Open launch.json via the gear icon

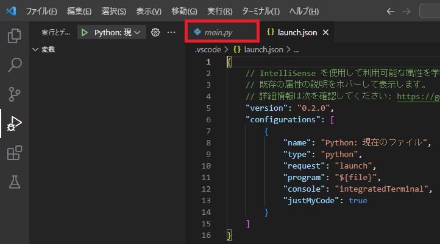155,32
